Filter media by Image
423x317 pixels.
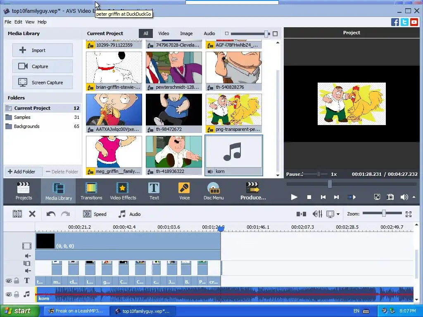pyautogui.click(x=186, y=33)
